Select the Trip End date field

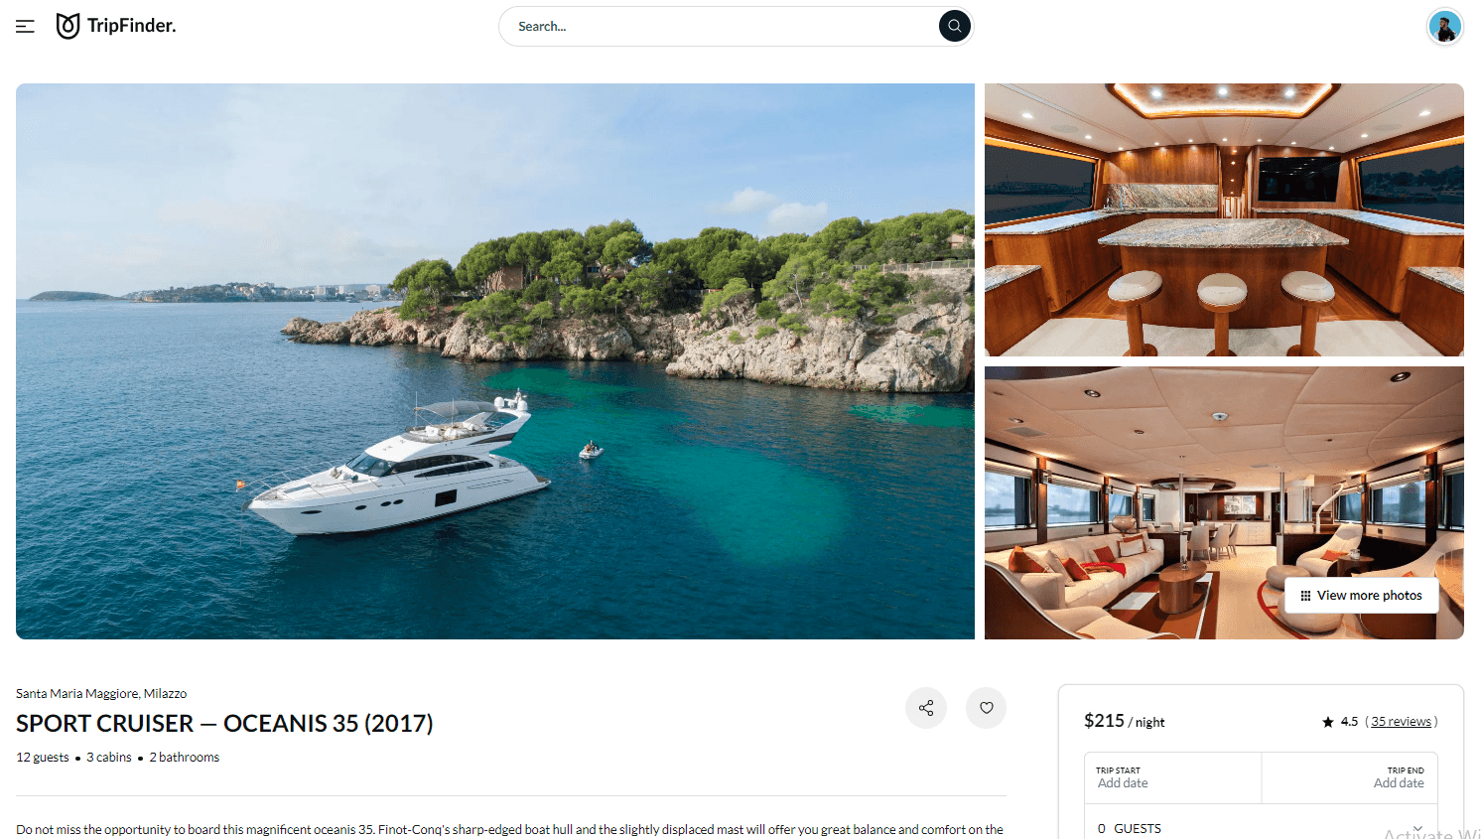(1350, 777)
